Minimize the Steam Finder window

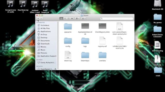(39, 15)
